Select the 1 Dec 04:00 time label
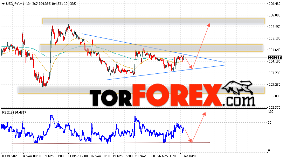Viewport: 283px width, 160px height. point(189,156)
